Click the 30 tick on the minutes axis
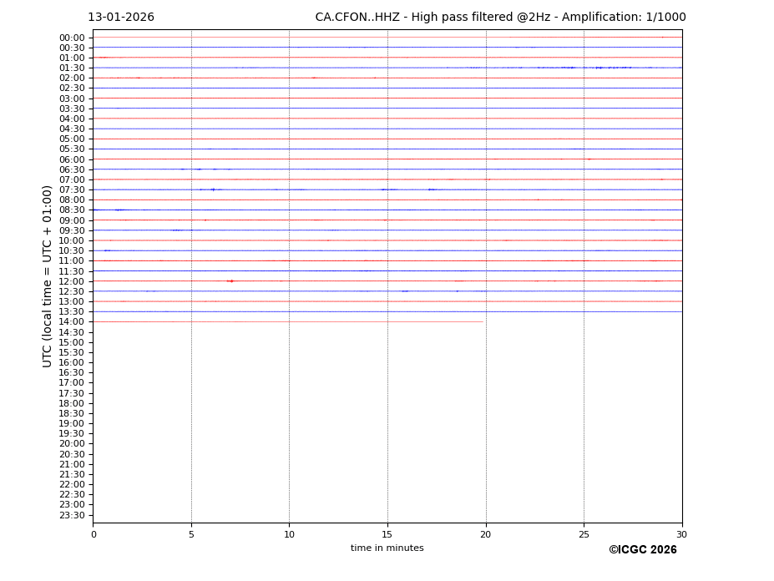Viewport: 774px width, 581px height. pos(681,534)
